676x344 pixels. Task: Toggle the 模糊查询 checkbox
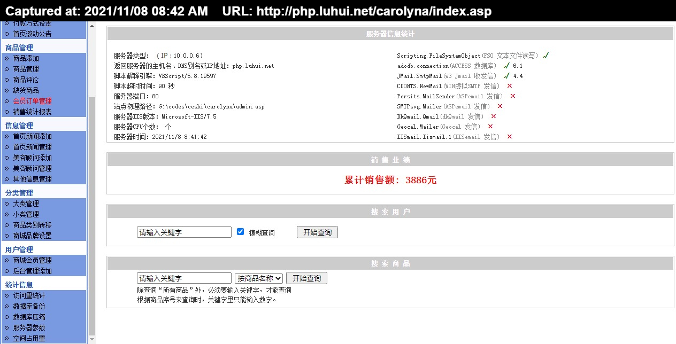[x=240, y=232]
